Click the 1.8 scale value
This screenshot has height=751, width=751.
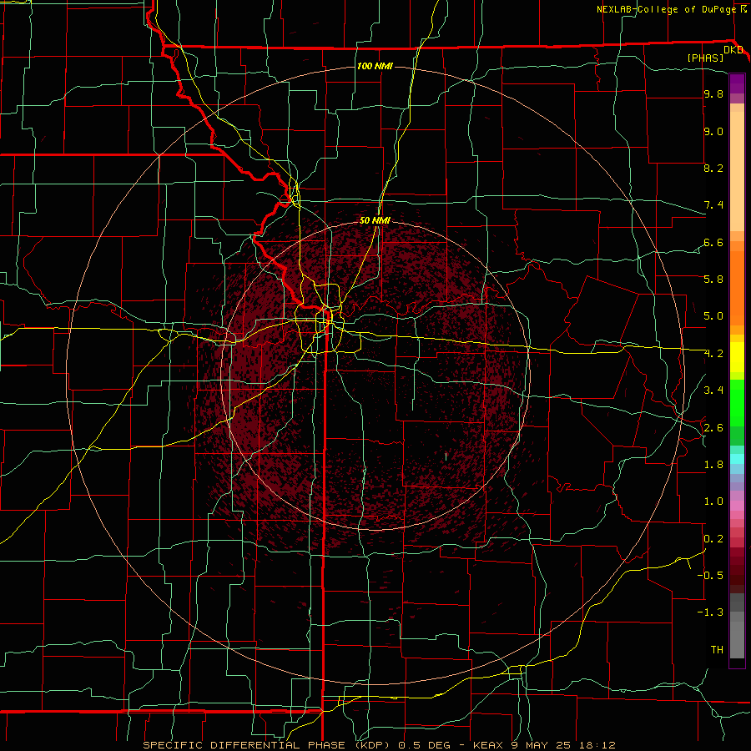tap(713, 465)
